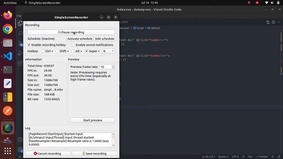Open VS Code editor More Actions ellipsis

(x=279, y=22)
